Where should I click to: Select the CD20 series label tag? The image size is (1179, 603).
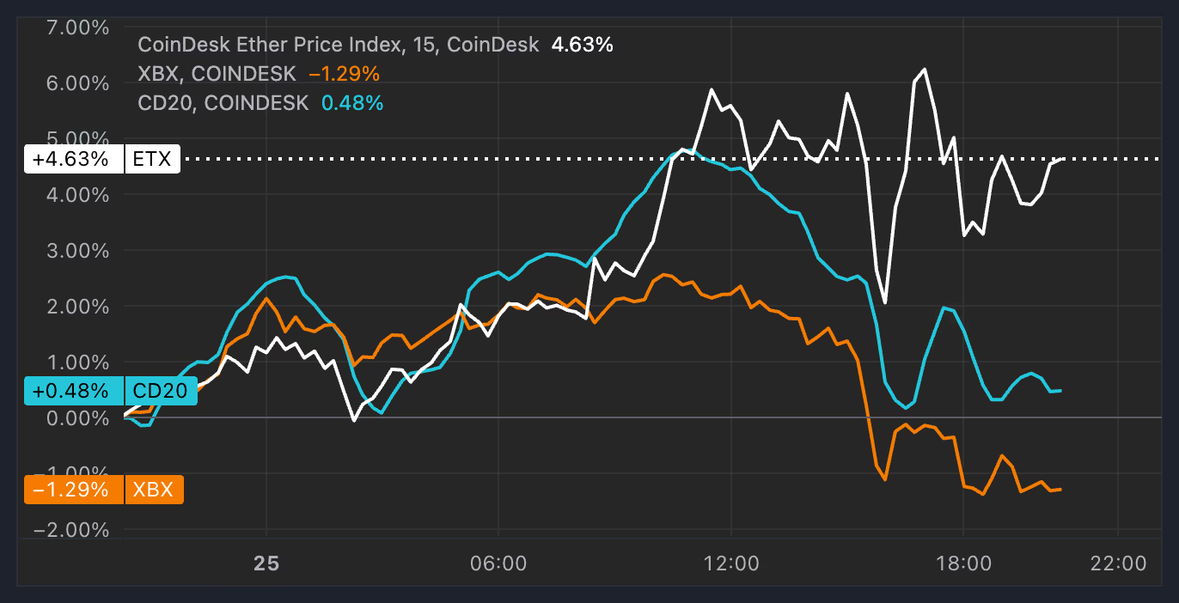tap(162, 391)
